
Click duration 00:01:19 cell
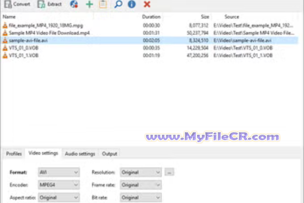point(152,55)
